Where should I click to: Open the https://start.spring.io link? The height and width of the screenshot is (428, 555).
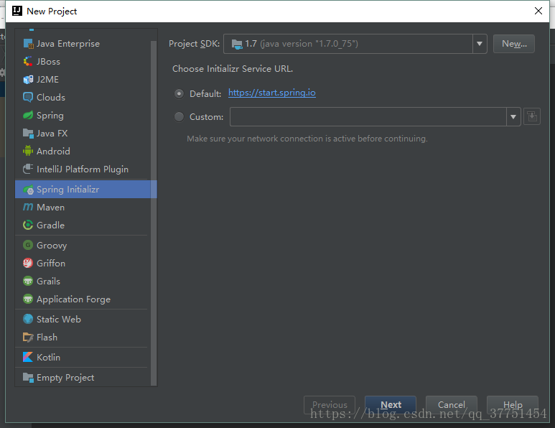pos(272,93)
